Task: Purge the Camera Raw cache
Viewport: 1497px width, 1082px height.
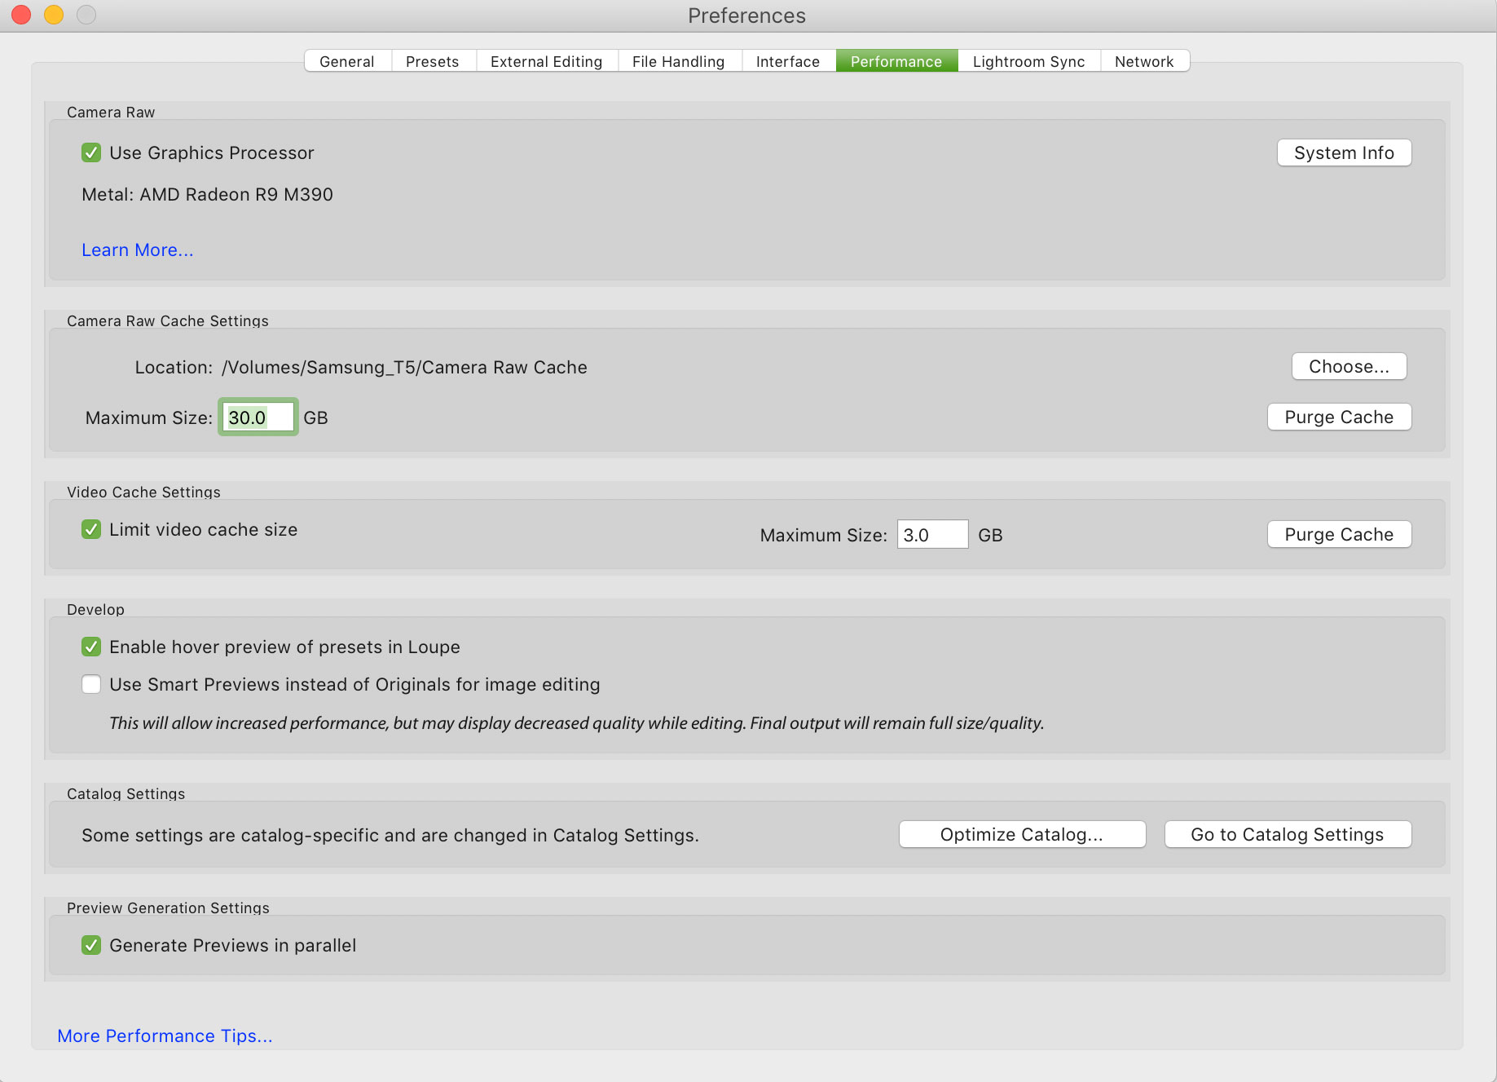Action: click(1339, 417)
